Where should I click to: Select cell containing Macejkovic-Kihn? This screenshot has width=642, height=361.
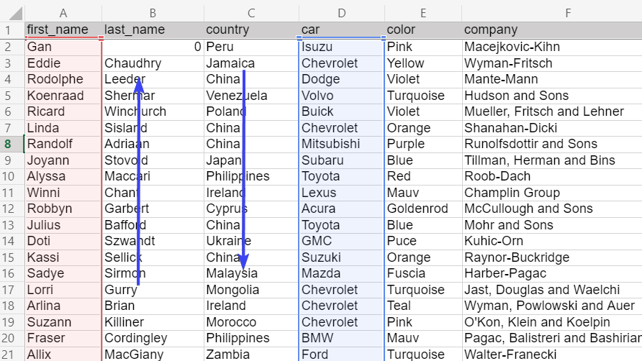(551, 47)
